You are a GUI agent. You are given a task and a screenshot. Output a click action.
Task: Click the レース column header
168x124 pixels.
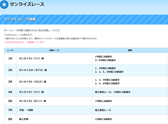tap(10, 50)
